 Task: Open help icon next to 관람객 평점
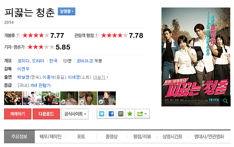click(x=96, y=35)
